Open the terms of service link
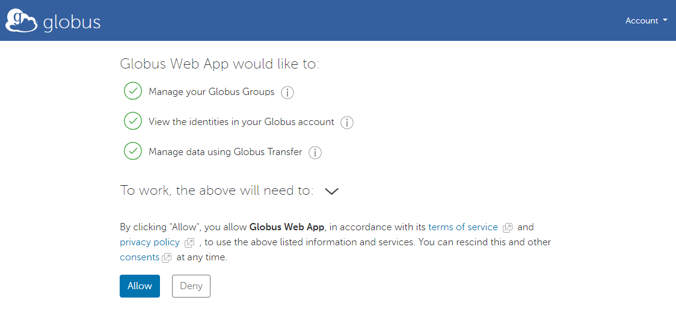 pos(462,227)
